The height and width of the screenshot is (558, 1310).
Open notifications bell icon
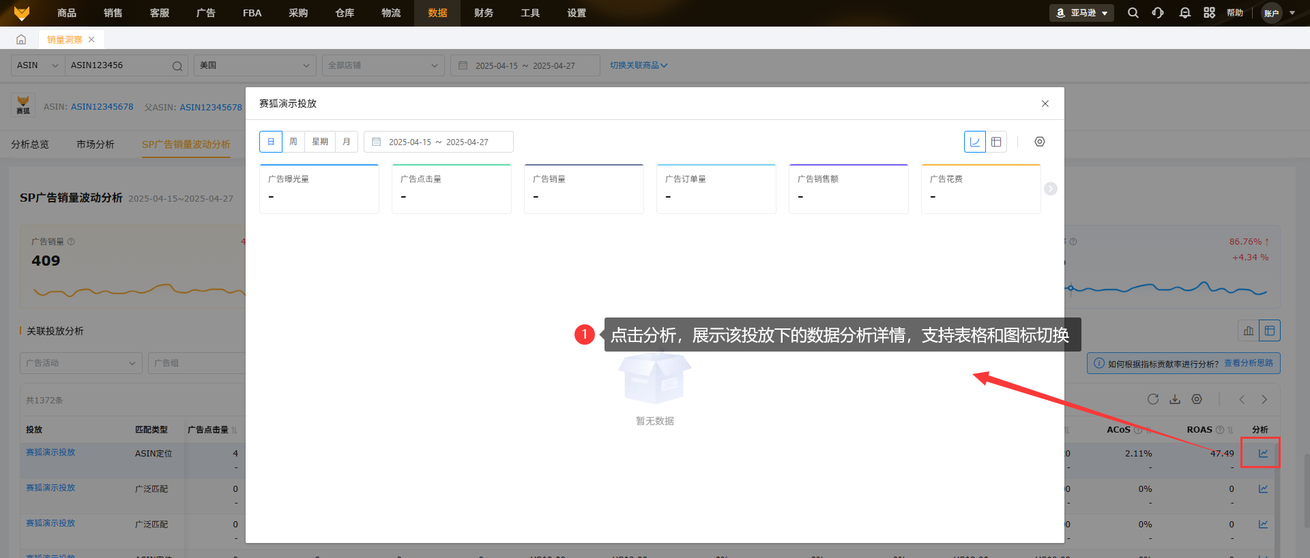coord(1184,13)
